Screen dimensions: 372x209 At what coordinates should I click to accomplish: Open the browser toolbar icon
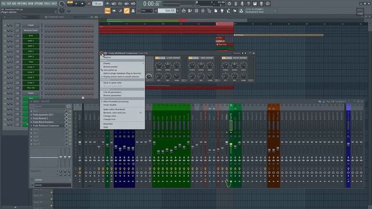coord(209,10)
